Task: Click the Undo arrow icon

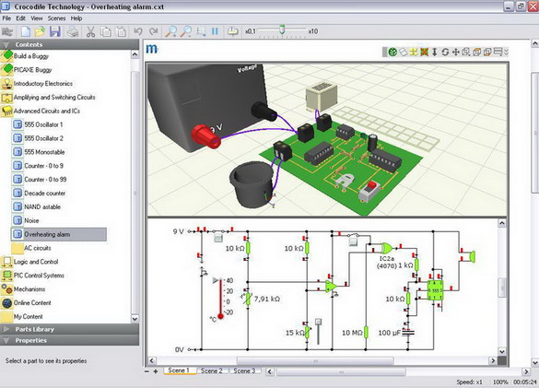Action: tap(138, 31)
